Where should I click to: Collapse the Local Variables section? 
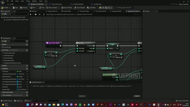[x=1, y=95]
